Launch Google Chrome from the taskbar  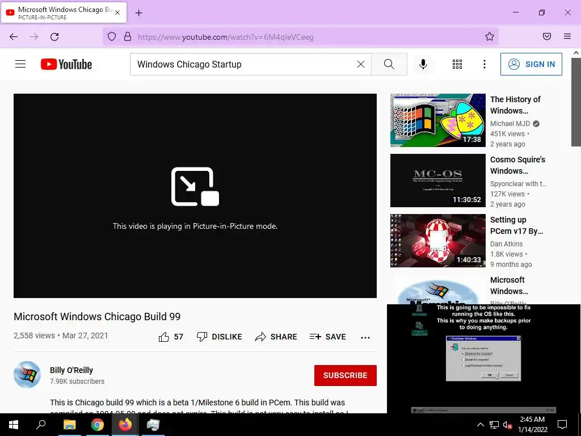click(x=97, y=425)
